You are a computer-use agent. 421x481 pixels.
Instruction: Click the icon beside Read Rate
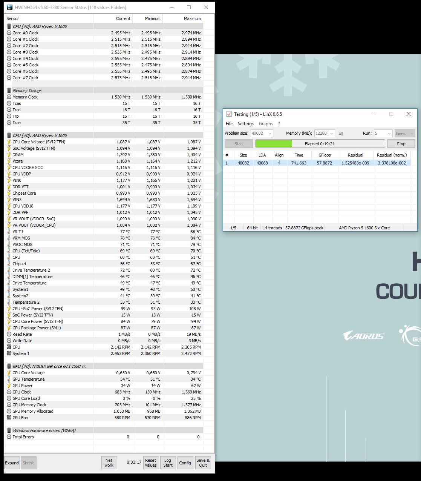9,334
